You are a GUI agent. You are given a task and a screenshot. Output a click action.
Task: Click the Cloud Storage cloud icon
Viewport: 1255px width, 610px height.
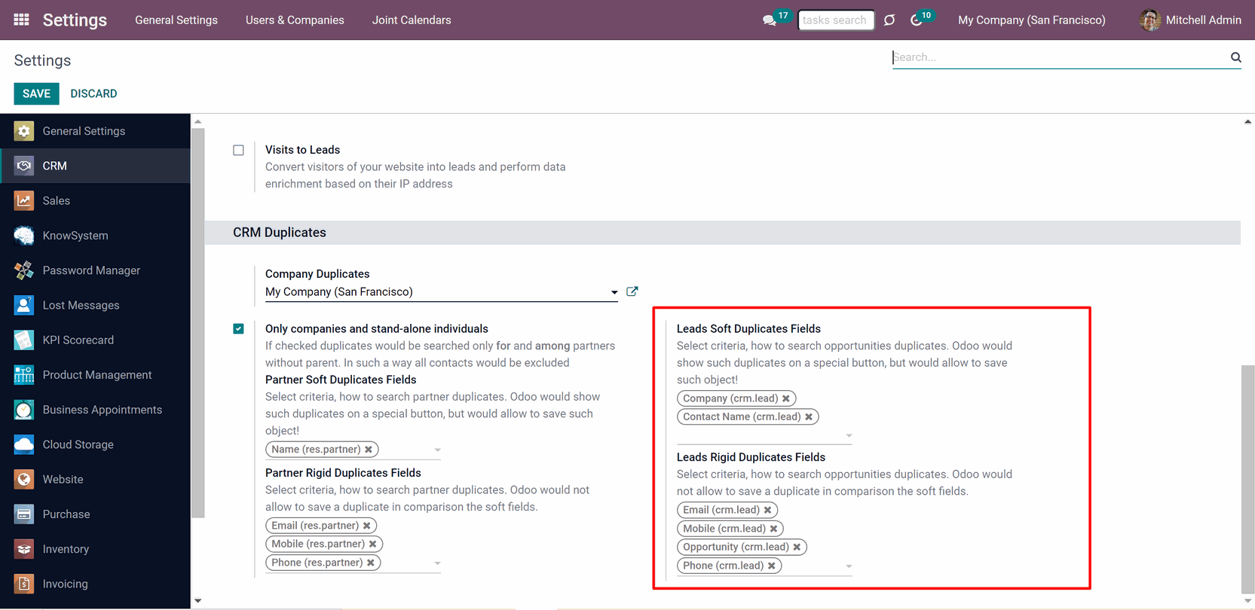pyautogui.click(x=24, y=444)
